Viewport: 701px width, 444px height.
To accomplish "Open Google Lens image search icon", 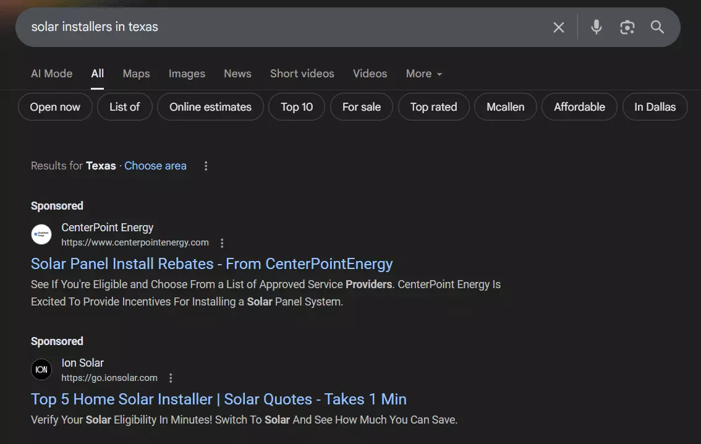I will (627, 27).
